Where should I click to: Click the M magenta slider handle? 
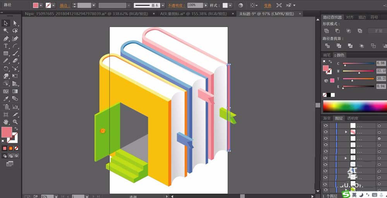coord(359,73)
